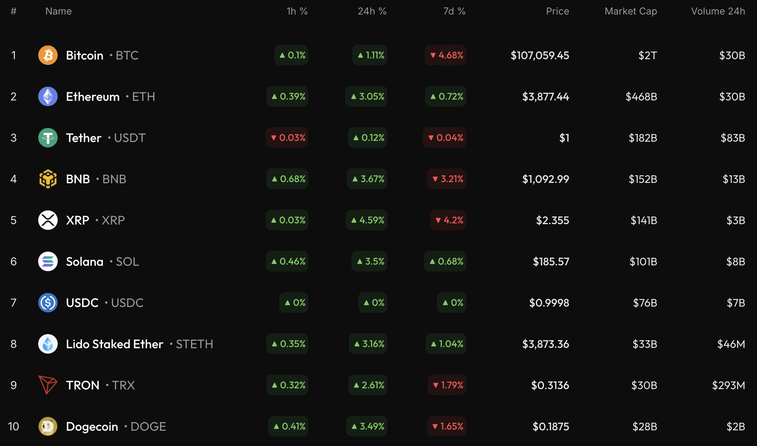Sort by the 7d % column header
The image size is (757, 446).
click(454, 11)
